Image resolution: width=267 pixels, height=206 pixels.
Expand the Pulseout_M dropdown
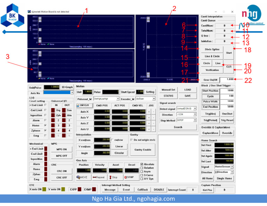pos(118,99)
